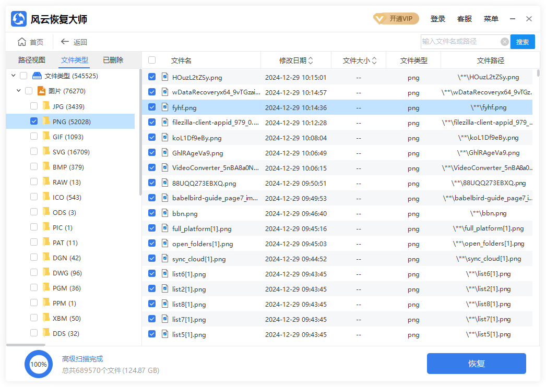546x387 pixels.
Task: Click the 风云恢复大师 app logo icon
Action: pyautogui.click(x=19, y=19)
